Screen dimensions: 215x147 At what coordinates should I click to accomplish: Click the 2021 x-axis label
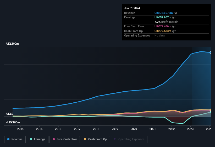point(153,129)
